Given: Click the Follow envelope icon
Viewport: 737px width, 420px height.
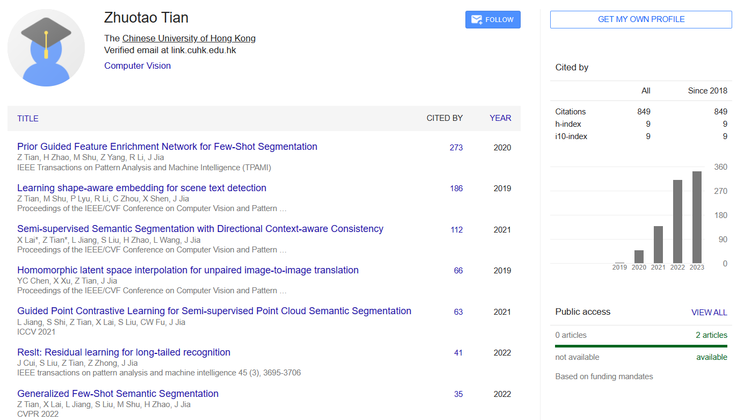Looking at the screenshot, I should tap(476, 19).
